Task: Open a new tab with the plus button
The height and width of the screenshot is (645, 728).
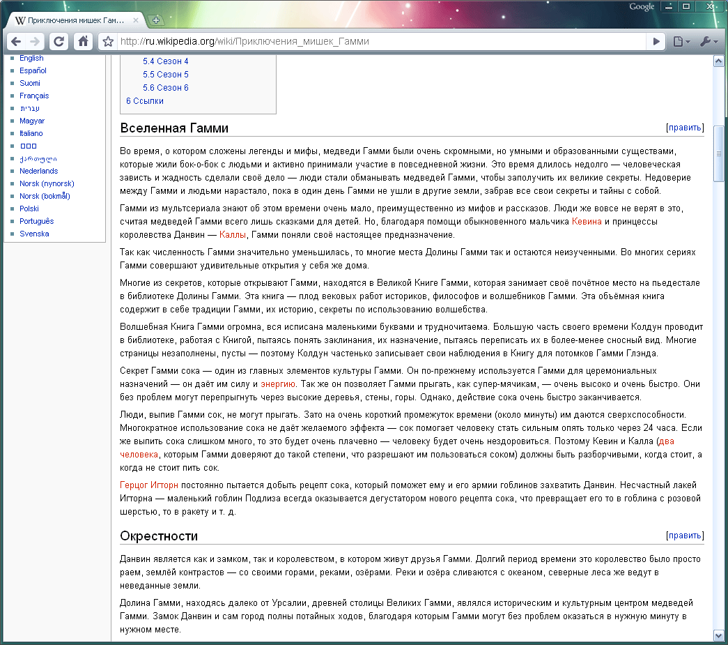Action: (156, 20)
